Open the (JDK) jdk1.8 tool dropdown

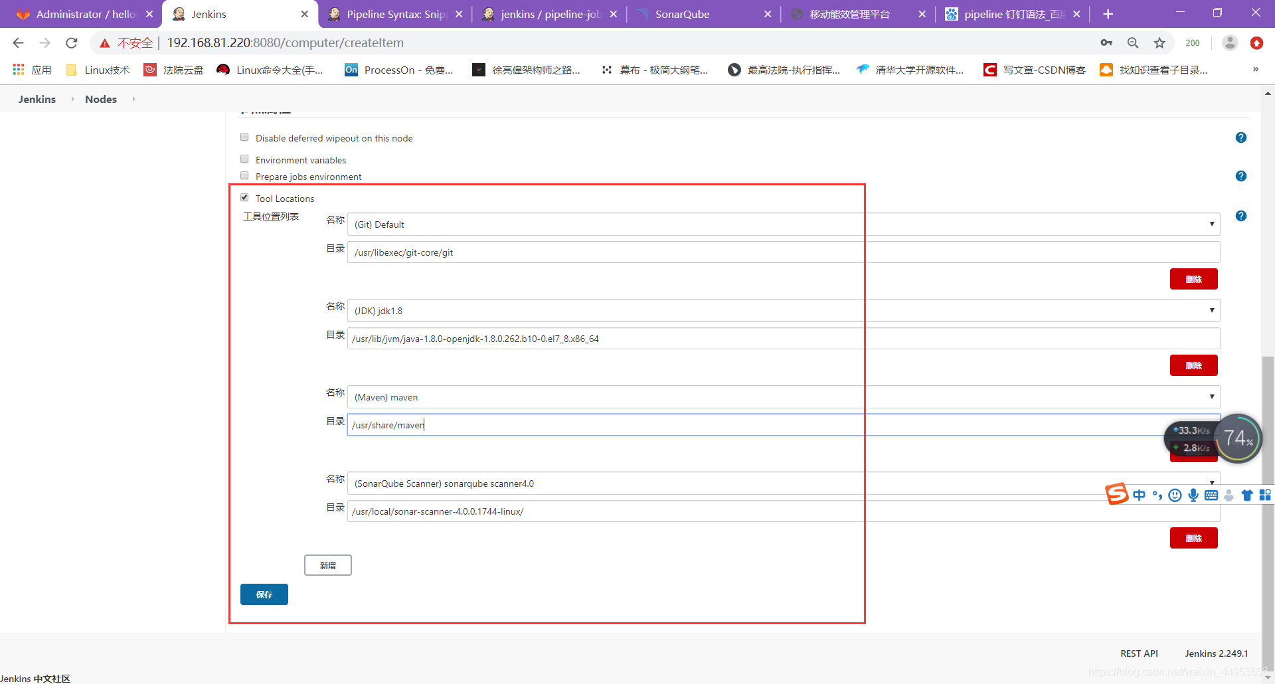pos(784,311)
